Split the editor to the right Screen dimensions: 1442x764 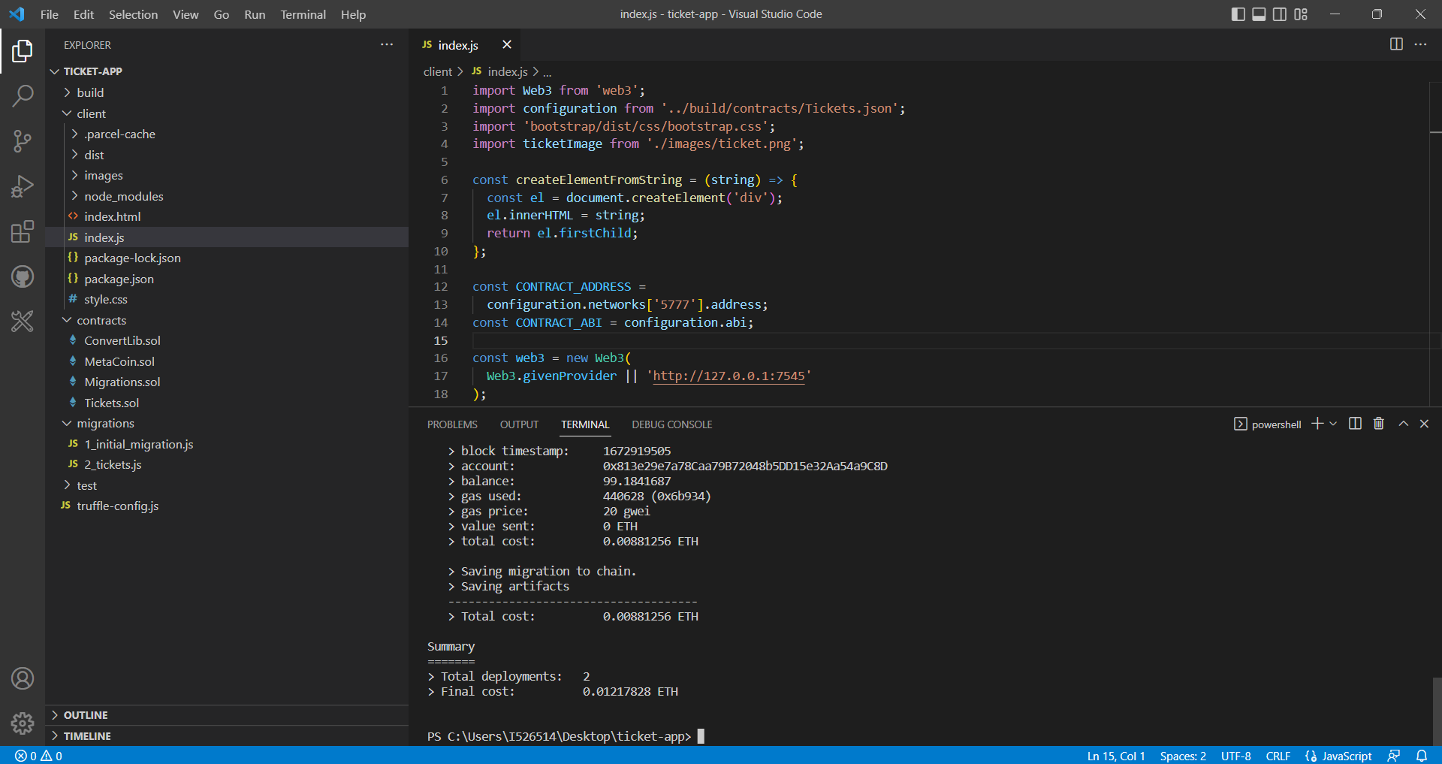(x=1396, y=44)
